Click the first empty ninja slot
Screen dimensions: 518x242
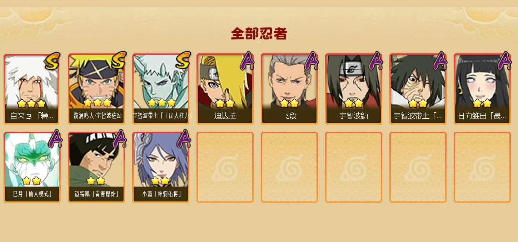pyautogui.click(x=225, y=167)
